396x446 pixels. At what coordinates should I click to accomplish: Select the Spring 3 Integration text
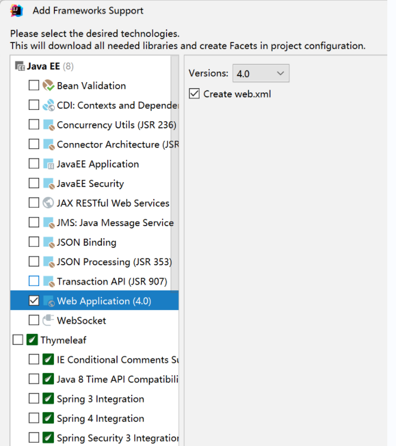click(x=101, y=399)
